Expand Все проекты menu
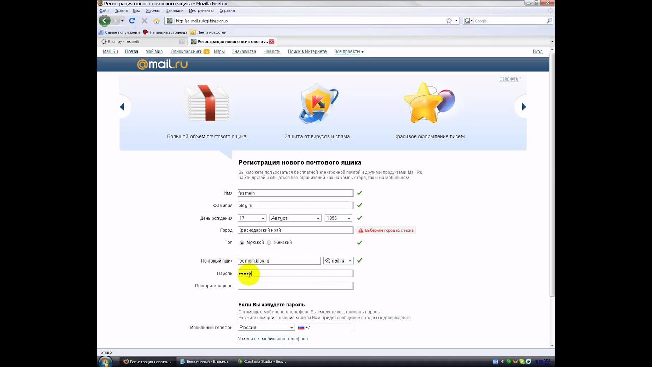This screenshot has width=652, height=367. 349,51
